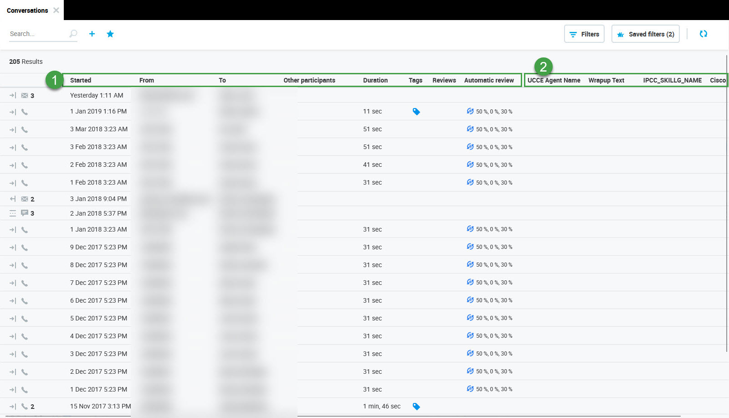Click the blue tag icon on 1 Jan 2019 row
The image size is (729, 418).
pyautogui.click(x=416, y=112)
